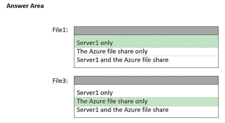
Task: Focus the File1 combo box header field
Action: (146, 31)
